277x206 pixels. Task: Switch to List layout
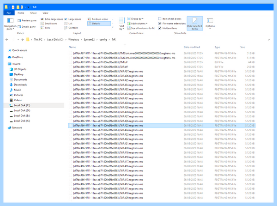68,24
